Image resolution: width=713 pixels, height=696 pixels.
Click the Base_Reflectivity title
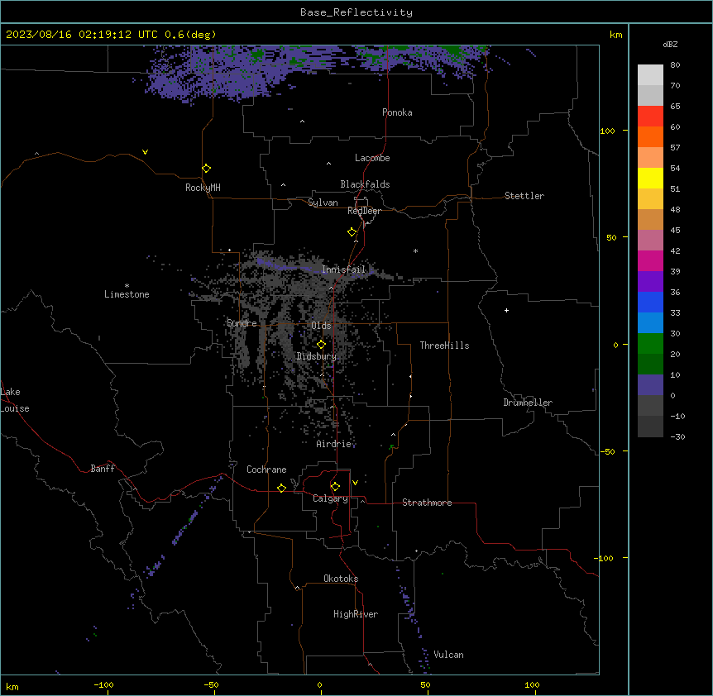point(356,12)
